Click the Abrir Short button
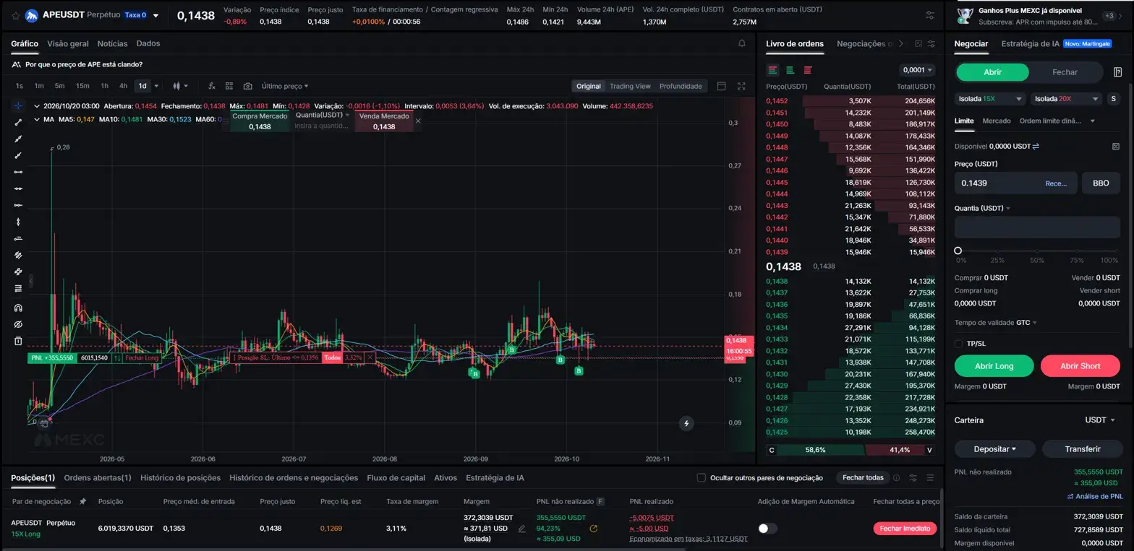1134x551 pixels. 1080,366
